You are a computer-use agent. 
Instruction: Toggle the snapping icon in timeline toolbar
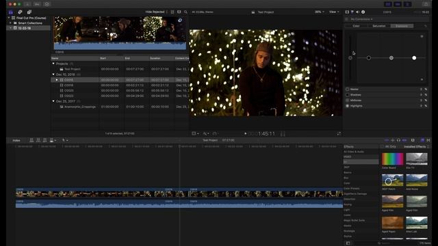click(404, 140)
